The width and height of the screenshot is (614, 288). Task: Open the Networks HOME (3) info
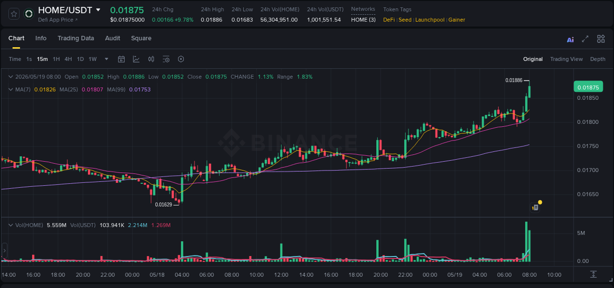click(363, 20)
